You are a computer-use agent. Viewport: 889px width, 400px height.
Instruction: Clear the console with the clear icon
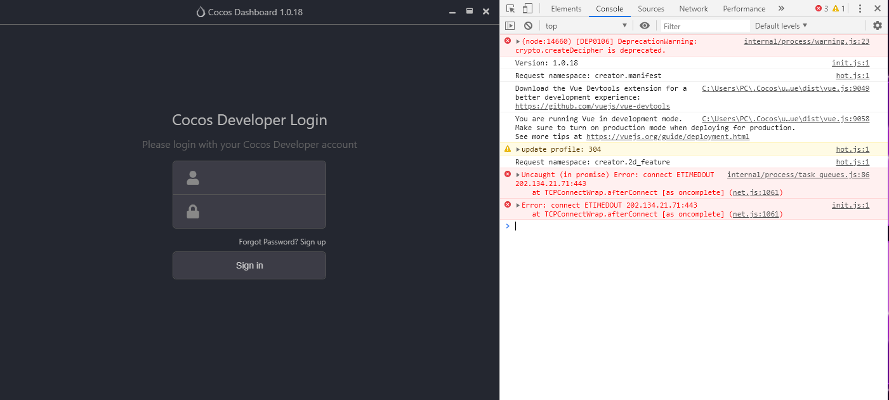pyautogui.click(x=528, y=26)
